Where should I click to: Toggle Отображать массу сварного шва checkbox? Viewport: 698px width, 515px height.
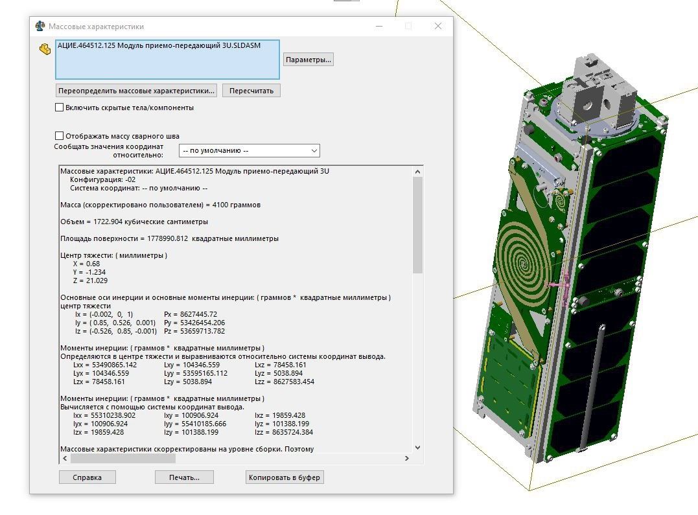[60, 136]
